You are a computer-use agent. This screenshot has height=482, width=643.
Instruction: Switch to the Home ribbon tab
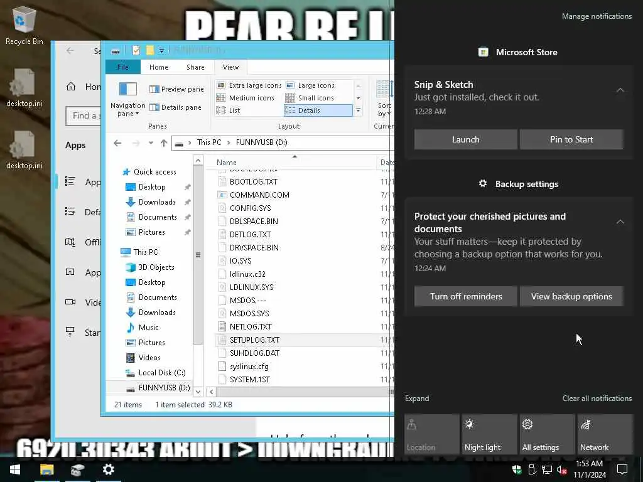pyautogui.click(x=159, y=67)
